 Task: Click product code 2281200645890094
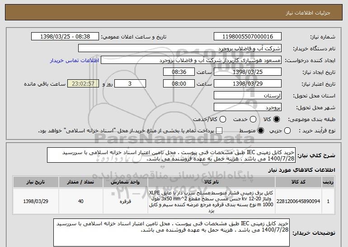[298, 201]
